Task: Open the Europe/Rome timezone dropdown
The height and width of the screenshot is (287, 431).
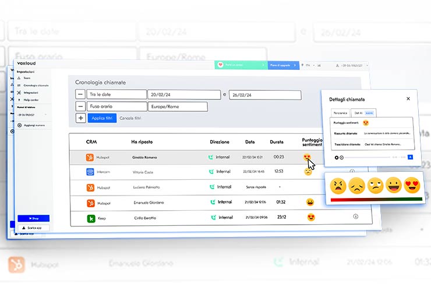Action: [178, 107]
